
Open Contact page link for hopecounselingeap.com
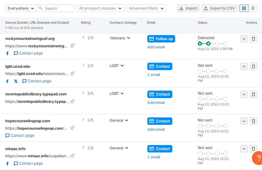tap(20, 135)
